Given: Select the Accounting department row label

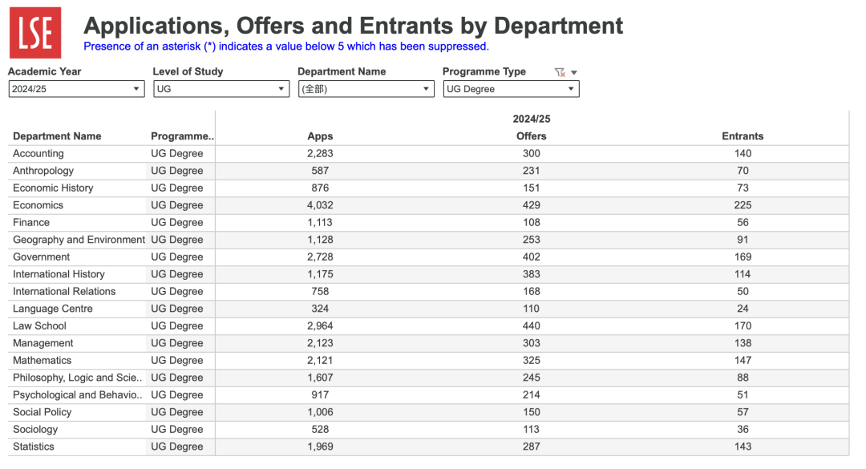Looking at the screenshot, I should point(38,154).
